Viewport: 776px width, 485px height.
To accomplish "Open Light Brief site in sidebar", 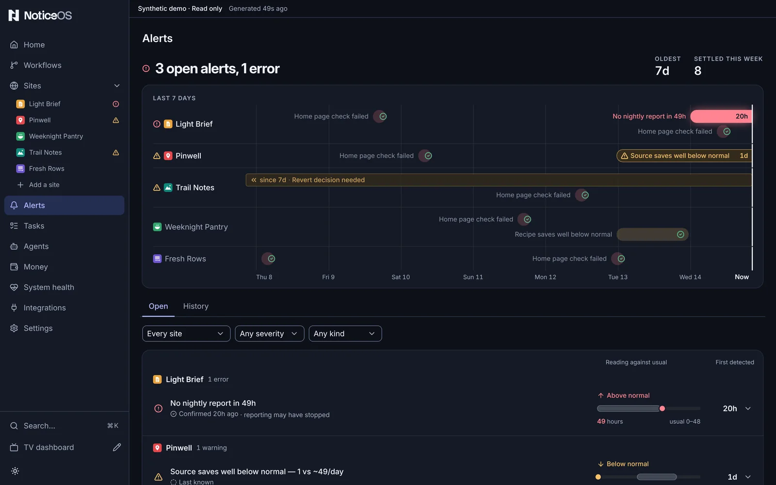I will click(45, 104).
